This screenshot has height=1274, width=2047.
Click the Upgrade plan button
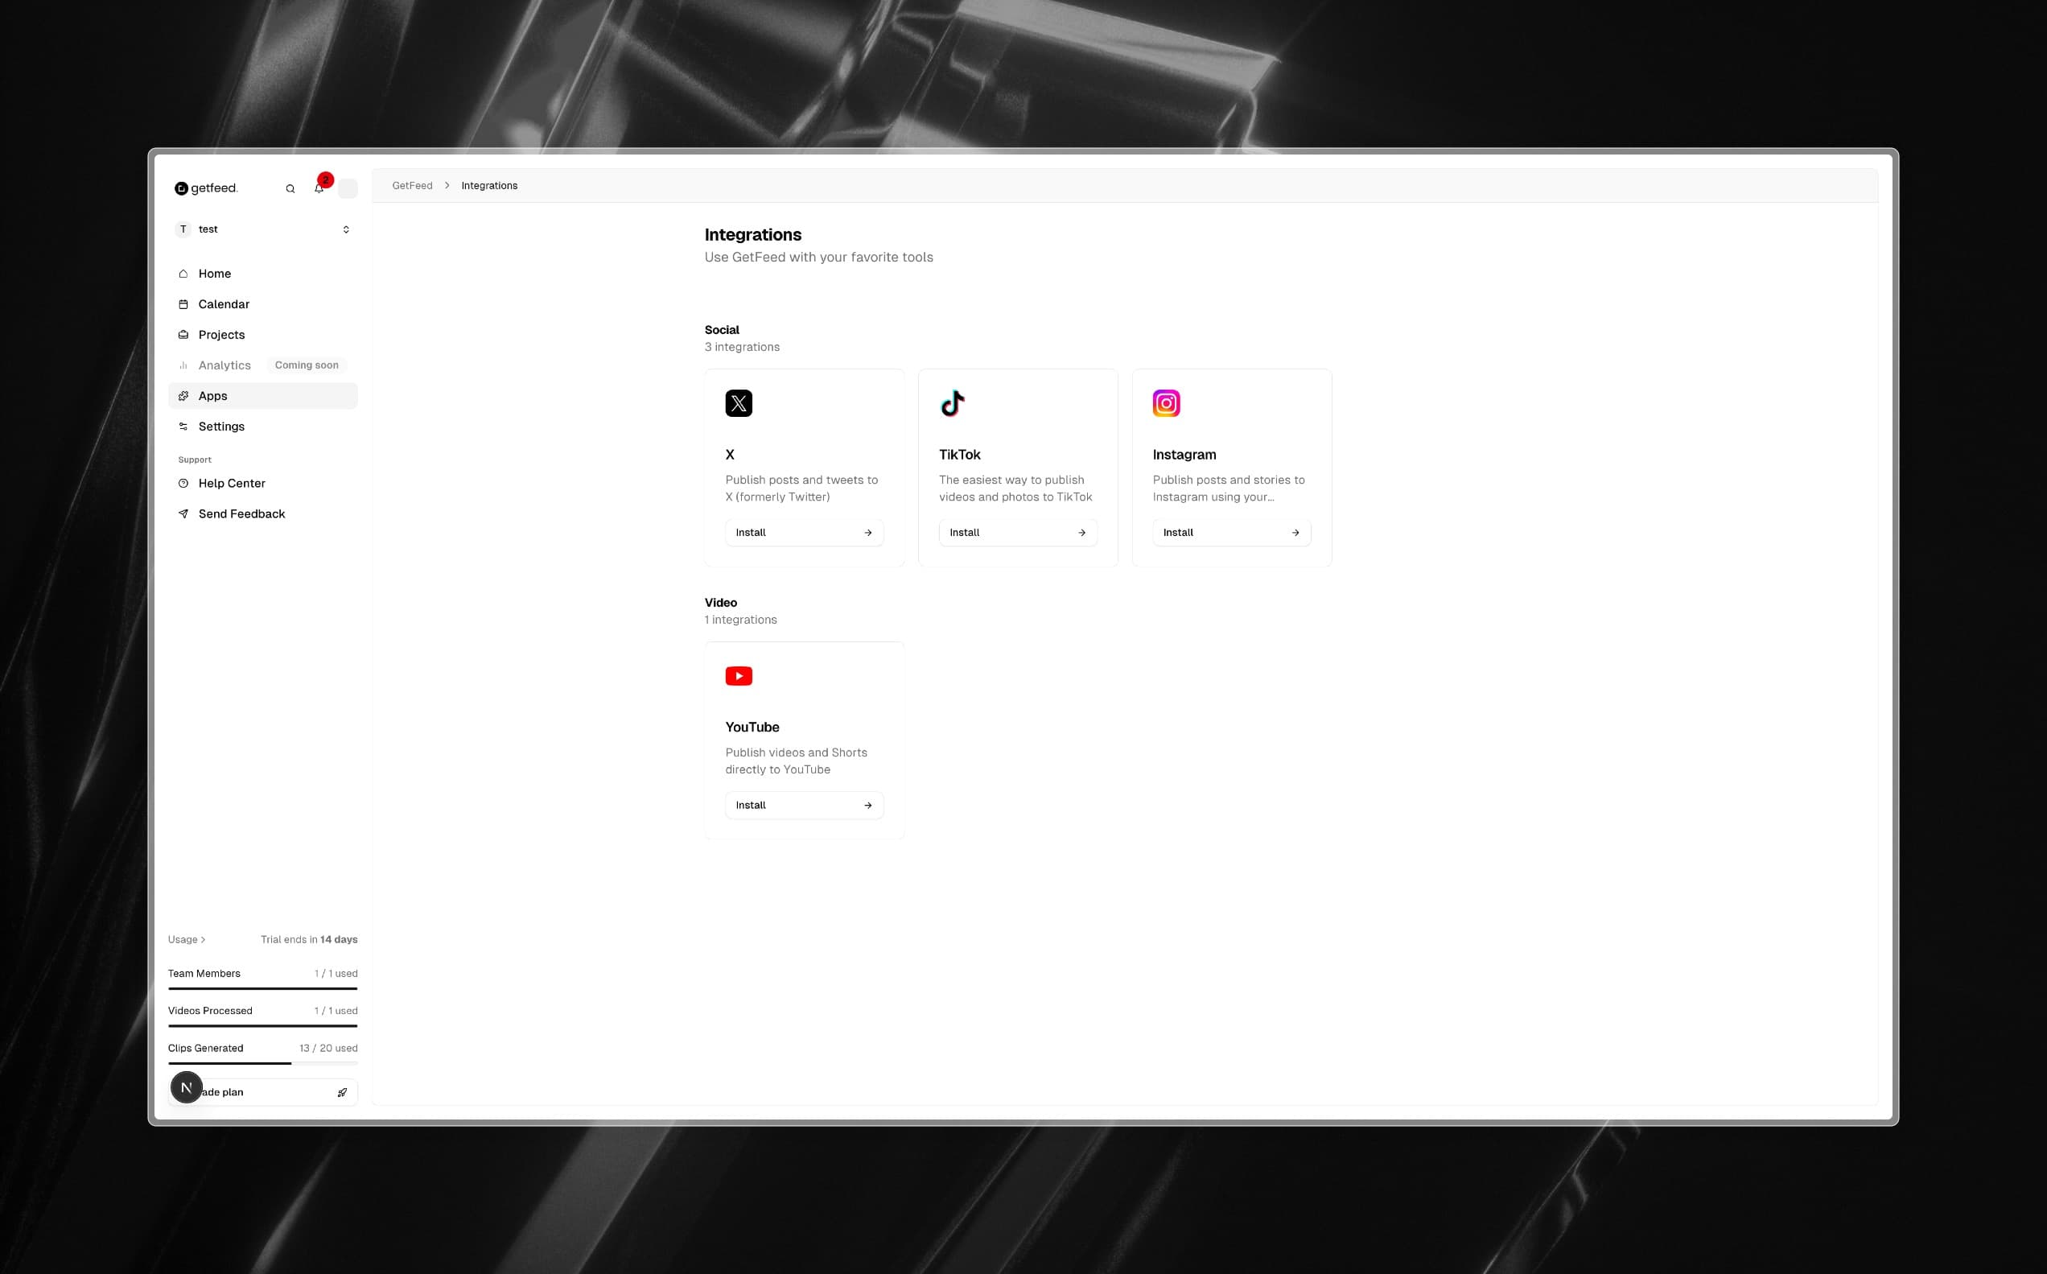pyautogui.click(x=262, y=1091)
